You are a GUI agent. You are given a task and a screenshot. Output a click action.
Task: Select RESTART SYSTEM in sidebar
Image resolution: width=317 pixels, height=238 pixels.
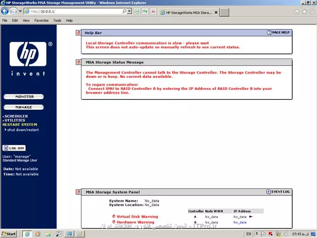pos(20,125)
